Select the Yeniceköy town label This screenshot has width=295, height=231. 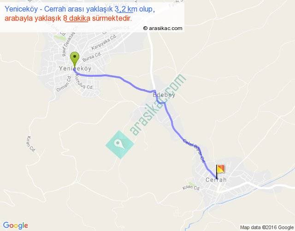[75, 68]
